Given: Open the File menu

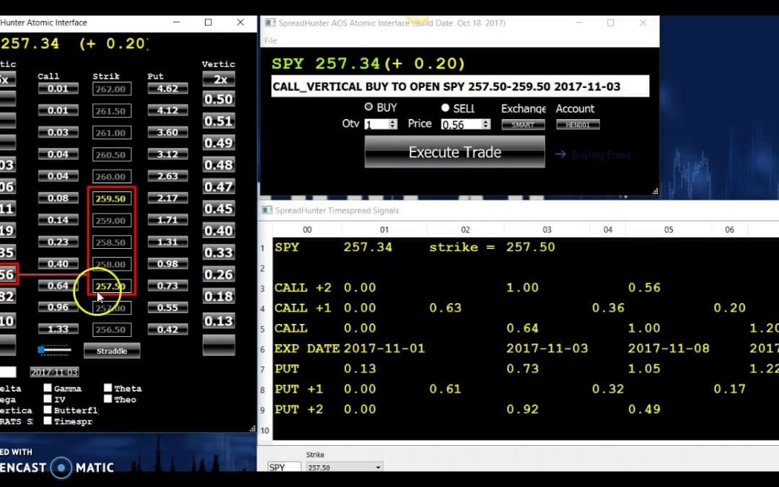Looking at the screenshot, I should point(270,40).
